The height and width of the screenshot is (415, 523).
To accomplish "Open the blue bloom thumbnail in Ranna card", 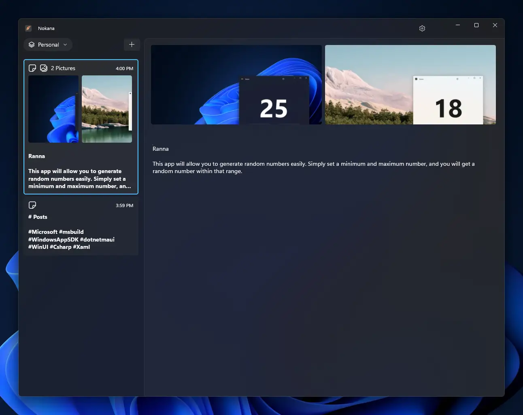I will click(x=53, y=109).
